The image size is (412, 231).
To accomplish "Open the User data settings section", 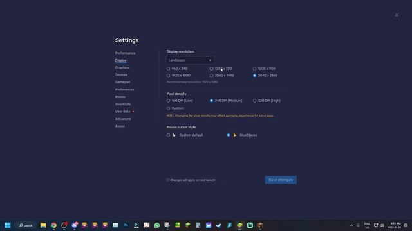I will pos(122,111).
